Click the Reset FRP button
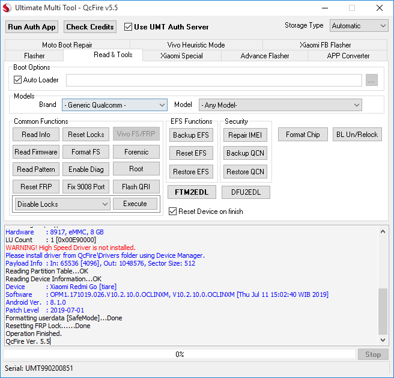Viewport: 394px width, 378px height. click(36, 187)
